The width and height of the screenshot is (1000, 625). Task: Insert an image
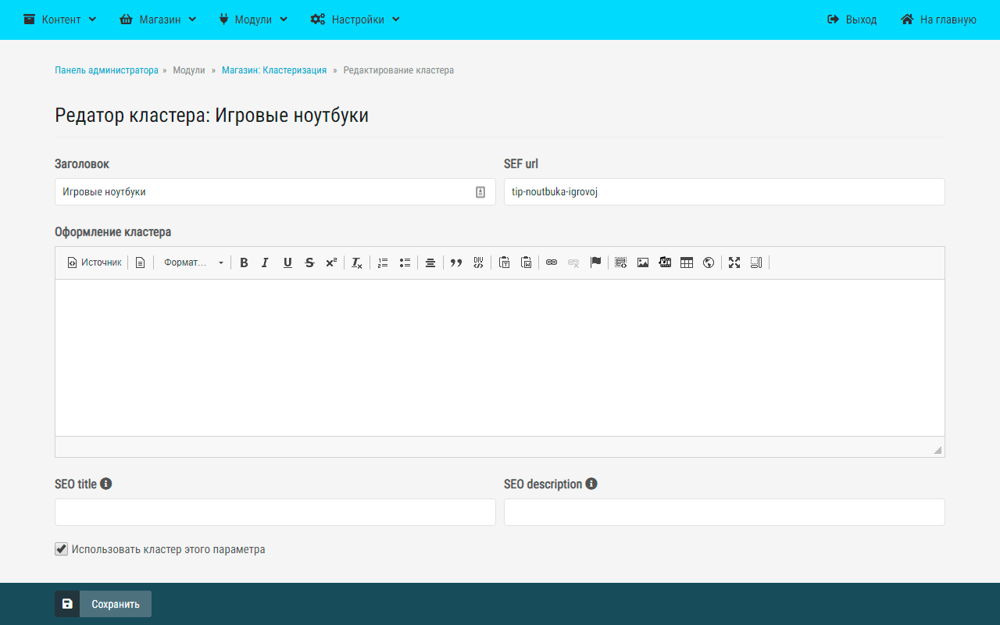pyautogui.click(x=643, y=262)
